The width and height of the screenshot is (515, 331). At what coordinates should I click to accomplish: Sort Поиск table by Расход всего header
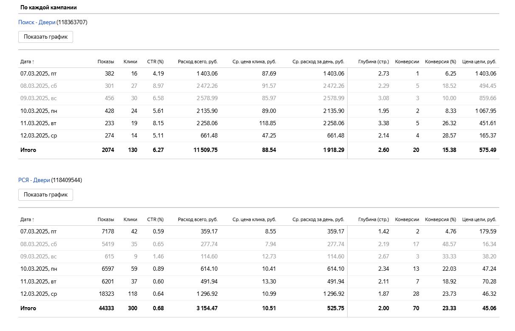pos(198,62)
